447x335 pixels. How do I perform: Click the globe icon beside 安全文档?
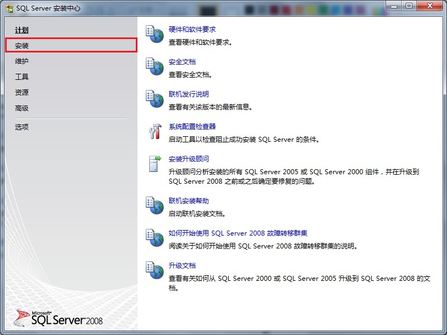pos(154,66)
